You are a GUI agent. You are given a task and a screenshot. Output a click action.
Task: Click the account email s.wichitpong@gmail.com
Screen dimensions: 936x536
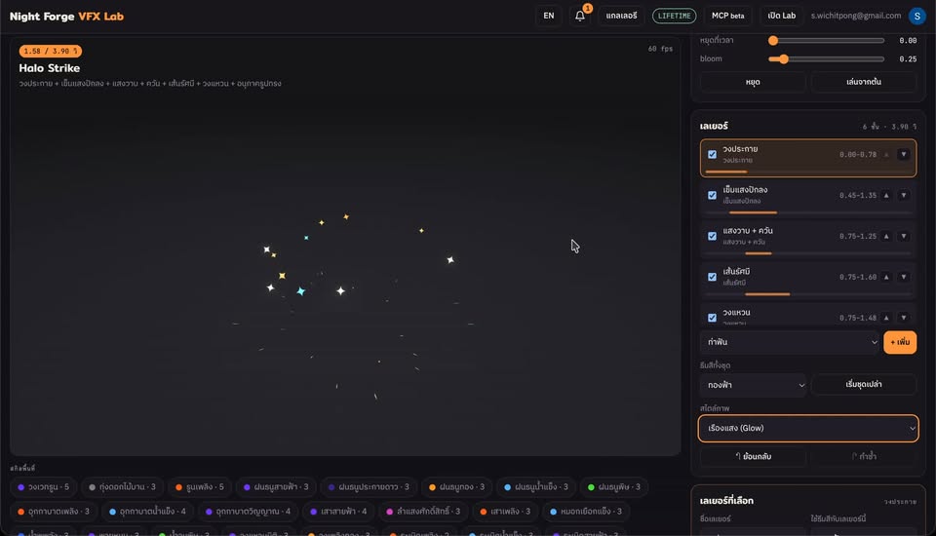tap(855, 17)
